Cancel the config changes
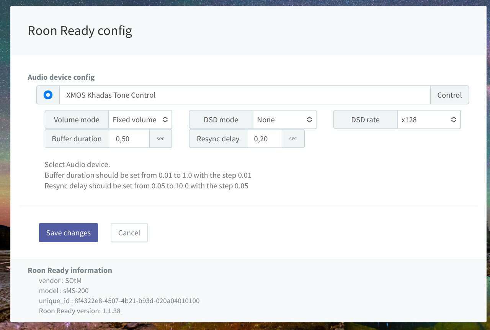 pos(129,233)
